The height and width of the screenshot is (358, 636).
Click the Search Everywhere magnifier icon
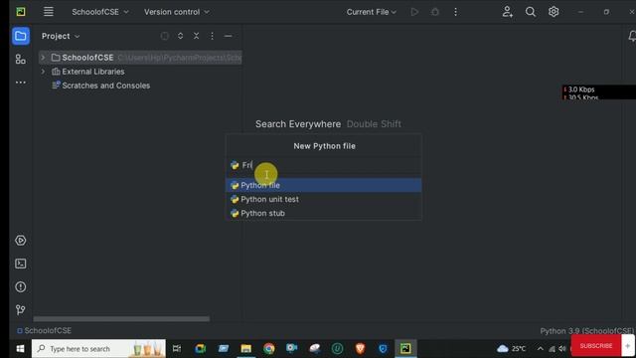tap(530, 12)
